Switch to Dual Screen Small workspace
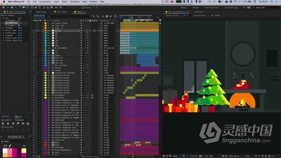Image resolution: width=281 pixels, height=158 pixels. coord(212,8)
